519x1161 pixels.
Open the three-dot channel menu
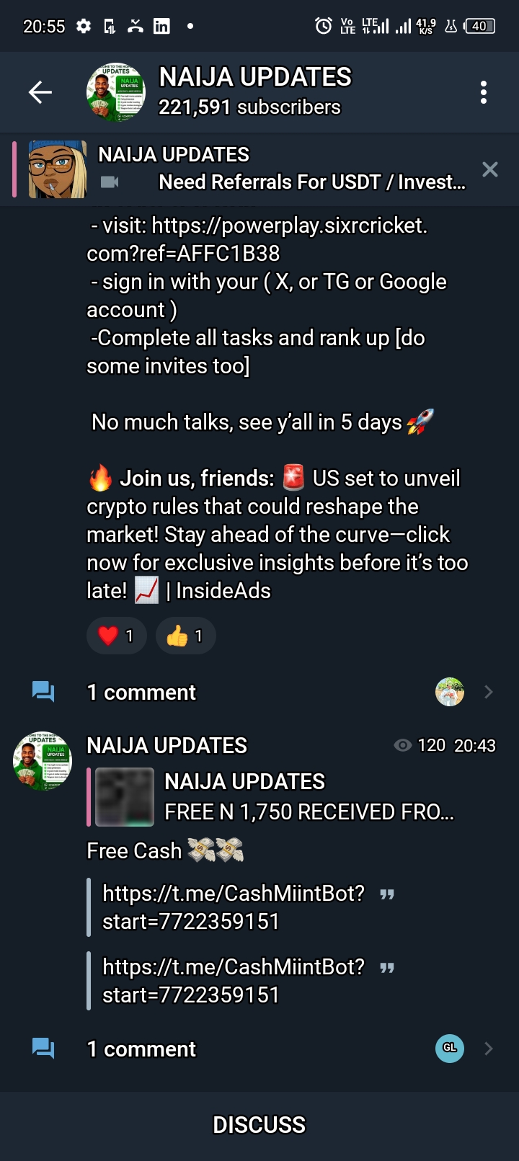pyautogui.click(x=483, y=92)
